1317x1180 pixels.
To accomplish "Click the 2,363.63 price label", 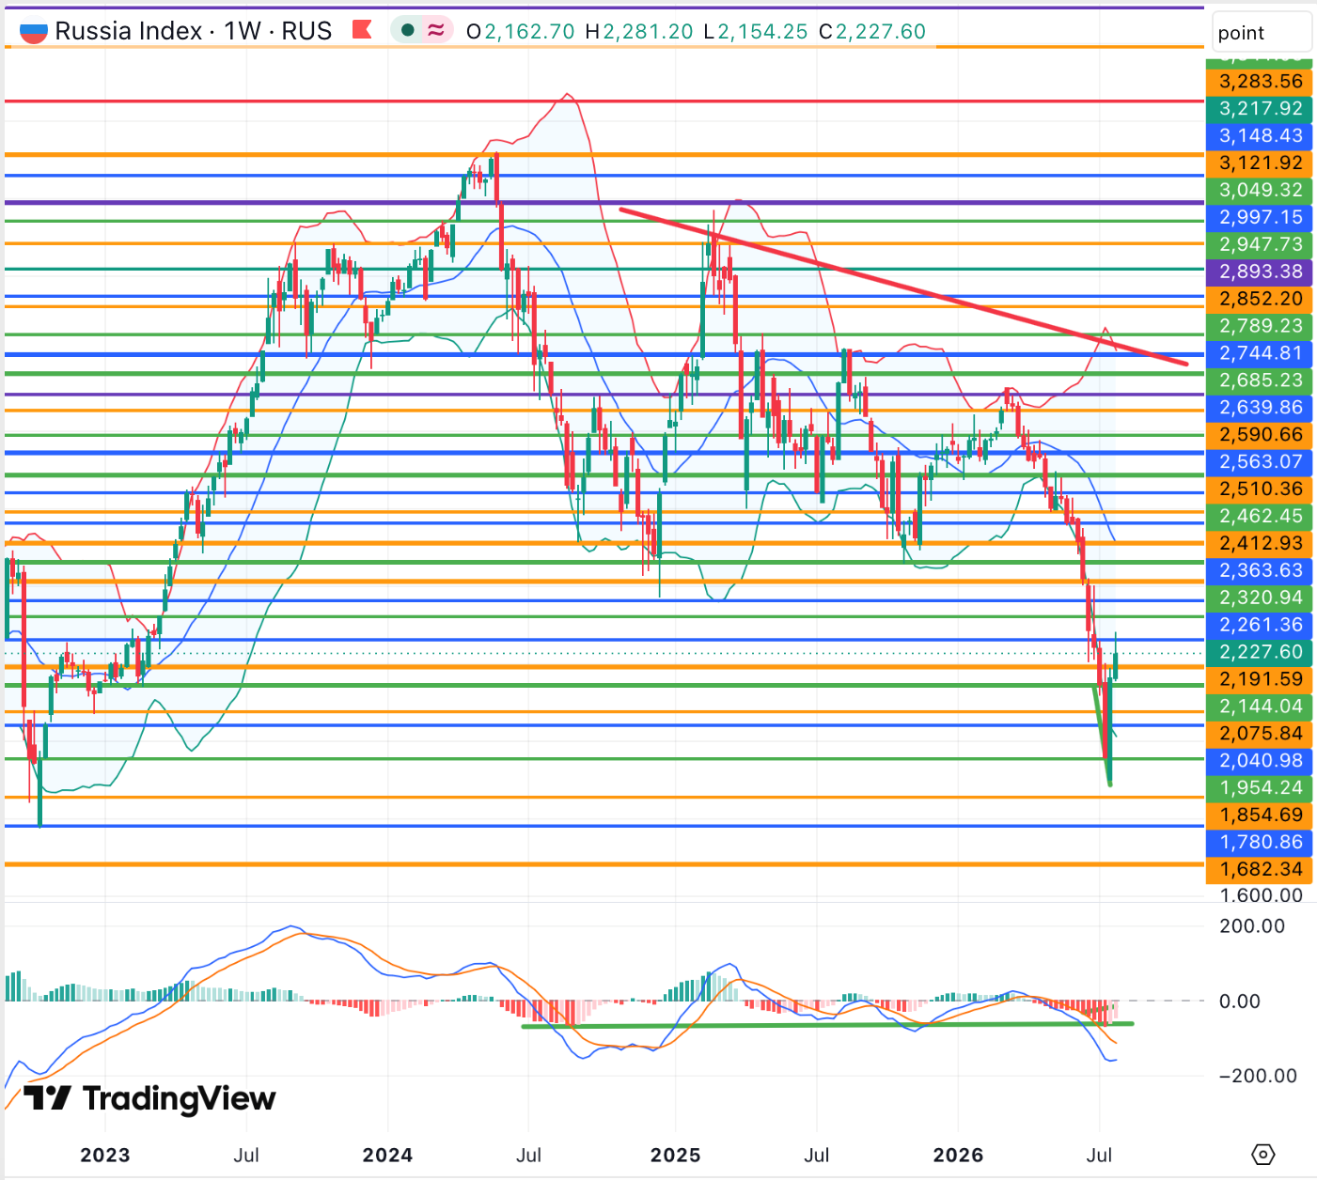I will pos(1260,571).
